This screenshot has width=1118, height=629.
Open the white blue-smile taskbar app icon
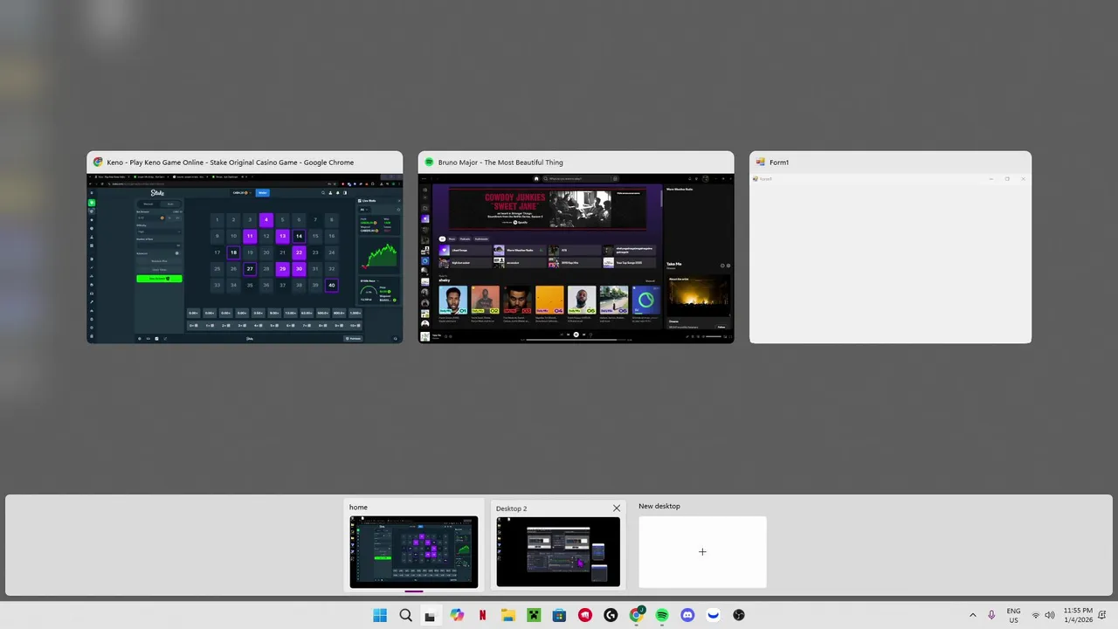pos(714,615)
